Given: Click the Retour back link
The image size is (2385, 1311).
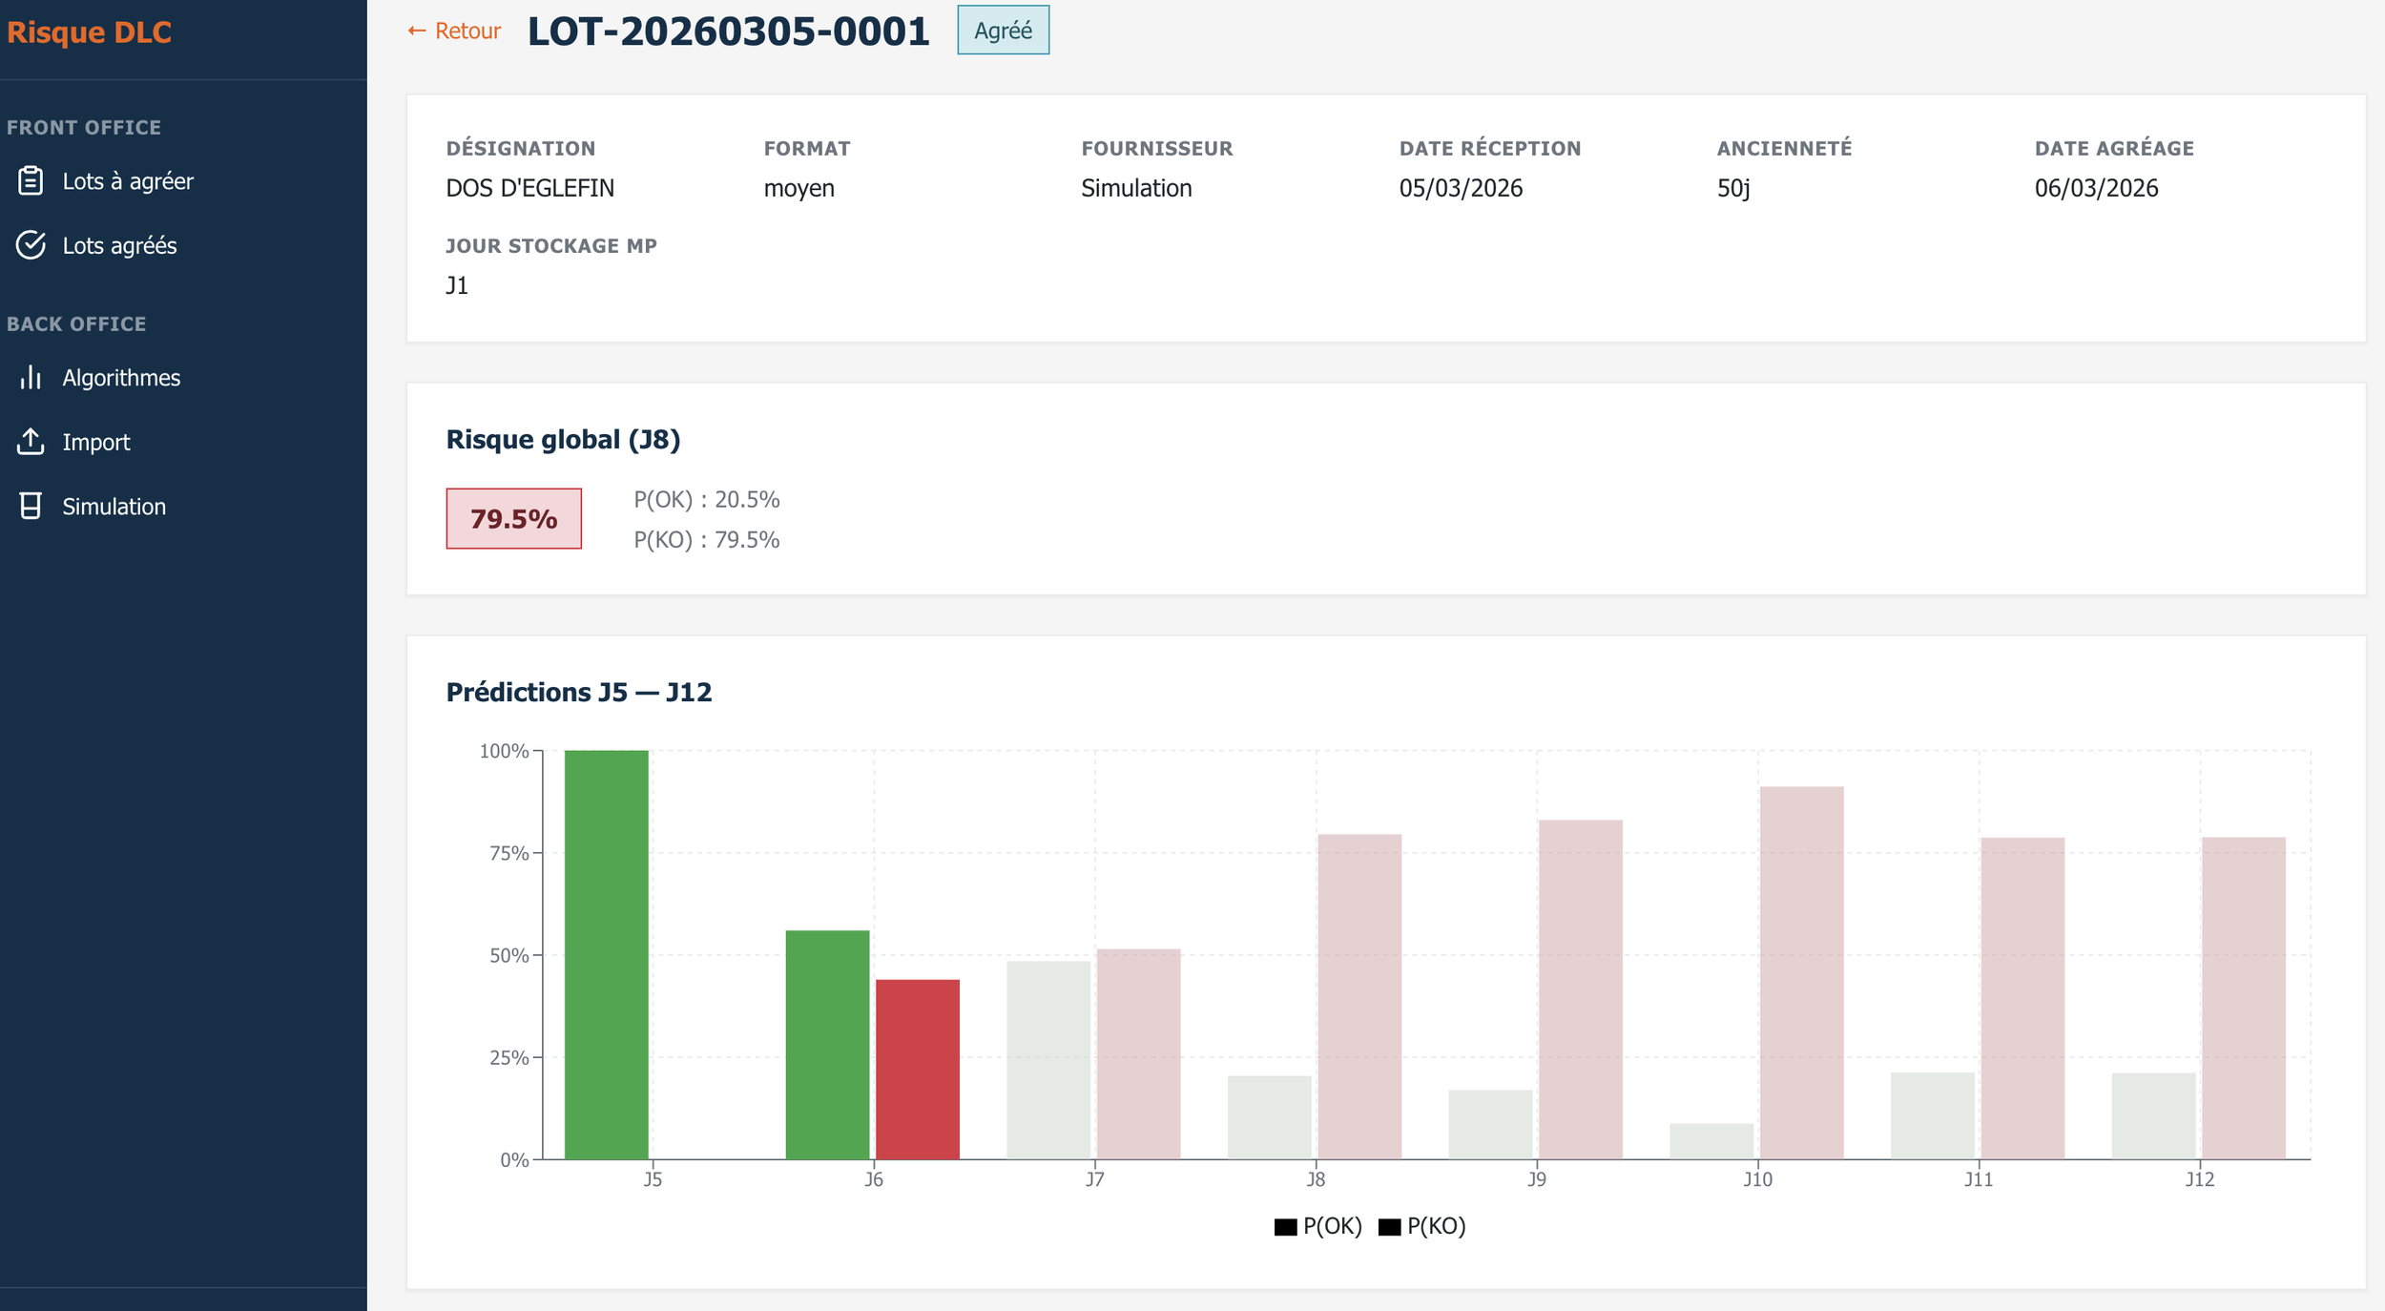Looking at the screenshot, I should point(454,31).
